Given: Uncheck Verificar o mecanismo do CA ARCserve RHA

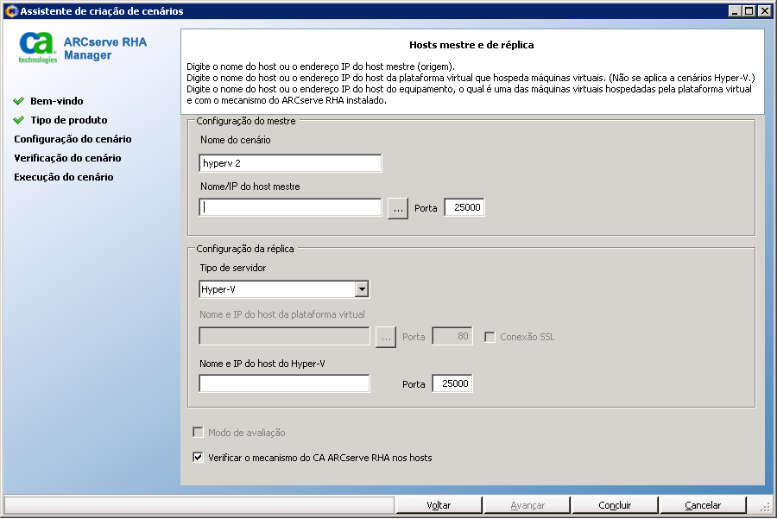Looking at the screenshot, I should tap(198, 457).
